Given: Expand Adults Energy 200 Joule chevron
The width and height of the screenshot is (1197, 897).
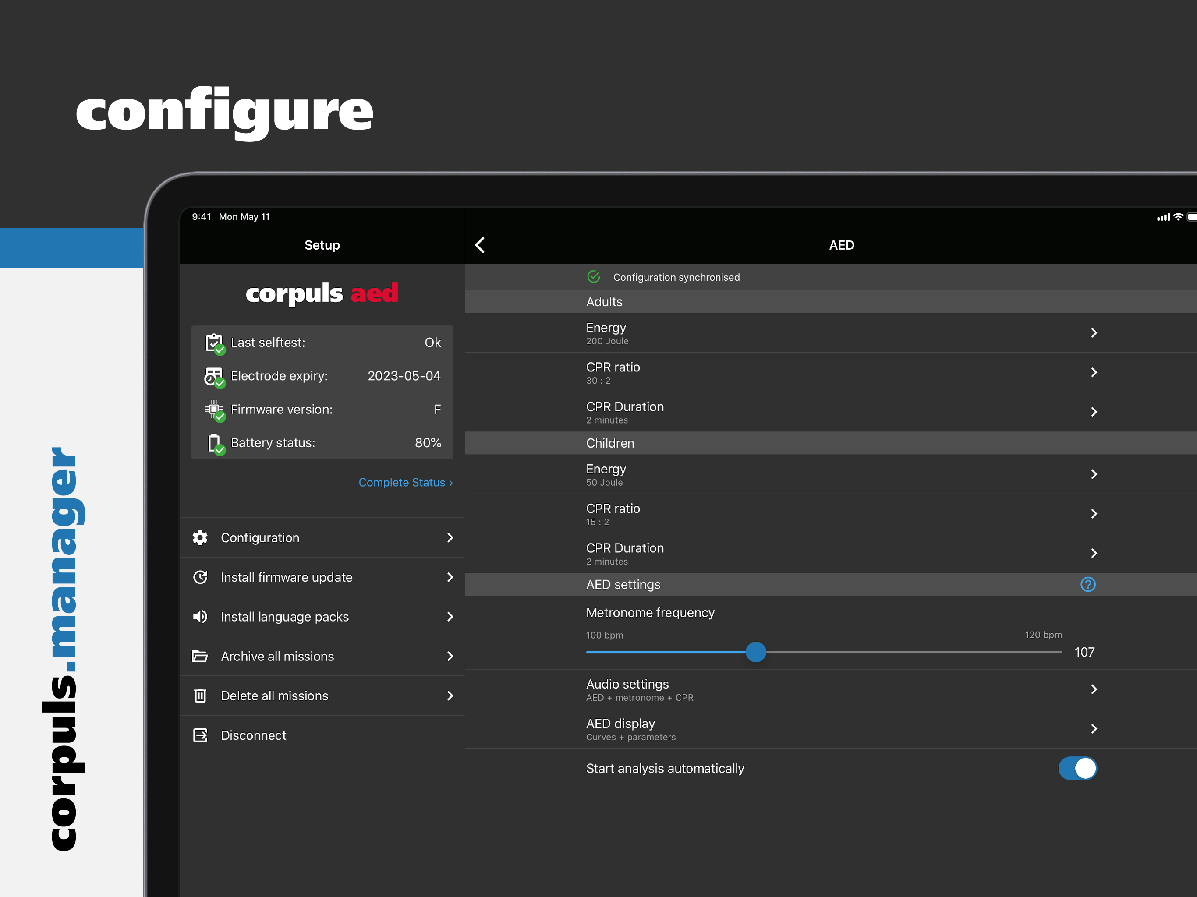Looking at the screenshot, I should (1094, 333).
